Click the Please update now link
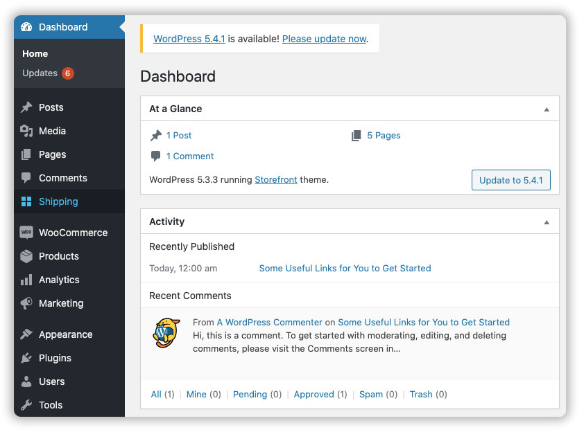The image size is (584, 432). coord(325,39)
